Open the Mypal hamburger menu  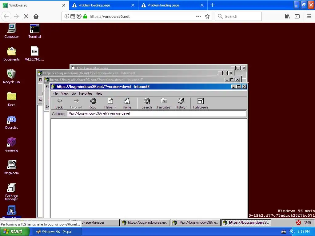click(309, 16)
